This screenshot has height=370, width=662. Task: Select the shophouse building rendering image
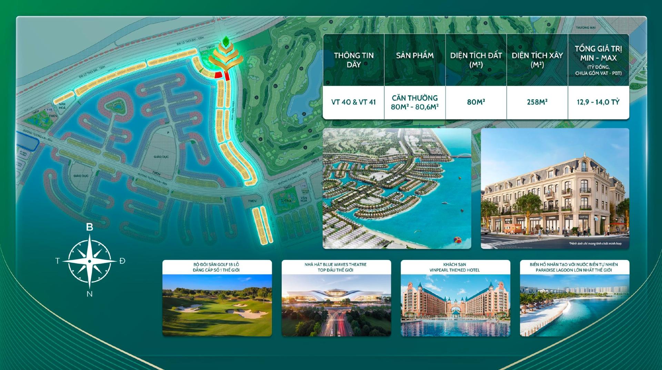point(555,188)
